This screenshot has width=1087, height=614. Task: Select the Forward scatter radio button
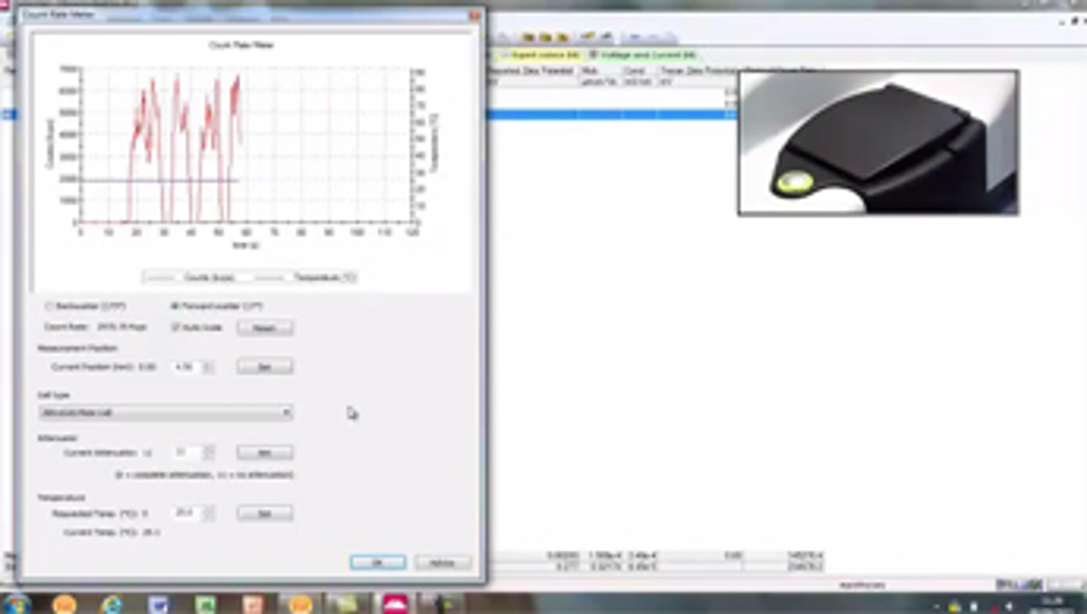coord(175,306)
